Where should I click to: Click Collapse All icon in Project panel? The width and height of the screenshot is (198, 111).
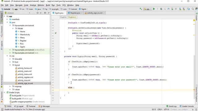pos(41,13)
